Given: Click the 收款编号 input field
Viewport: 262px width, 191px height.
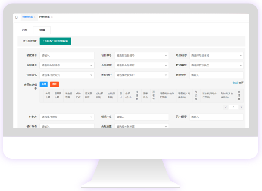Looking at the screenshot, I should click(x=67, y=56).
